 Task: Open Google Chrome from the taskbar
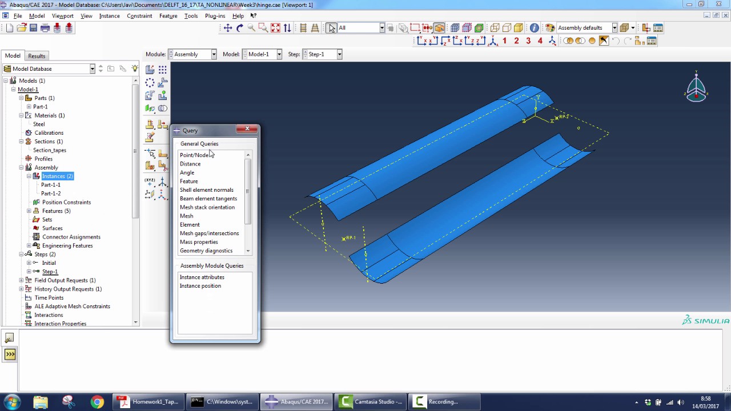pos(97,402)
